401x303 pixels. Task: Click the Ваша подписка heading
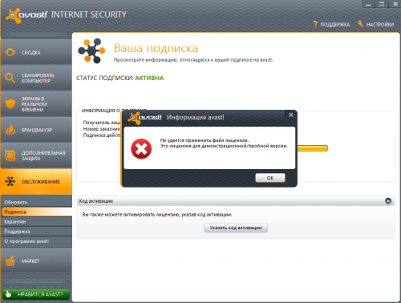(x=156, y=48)
